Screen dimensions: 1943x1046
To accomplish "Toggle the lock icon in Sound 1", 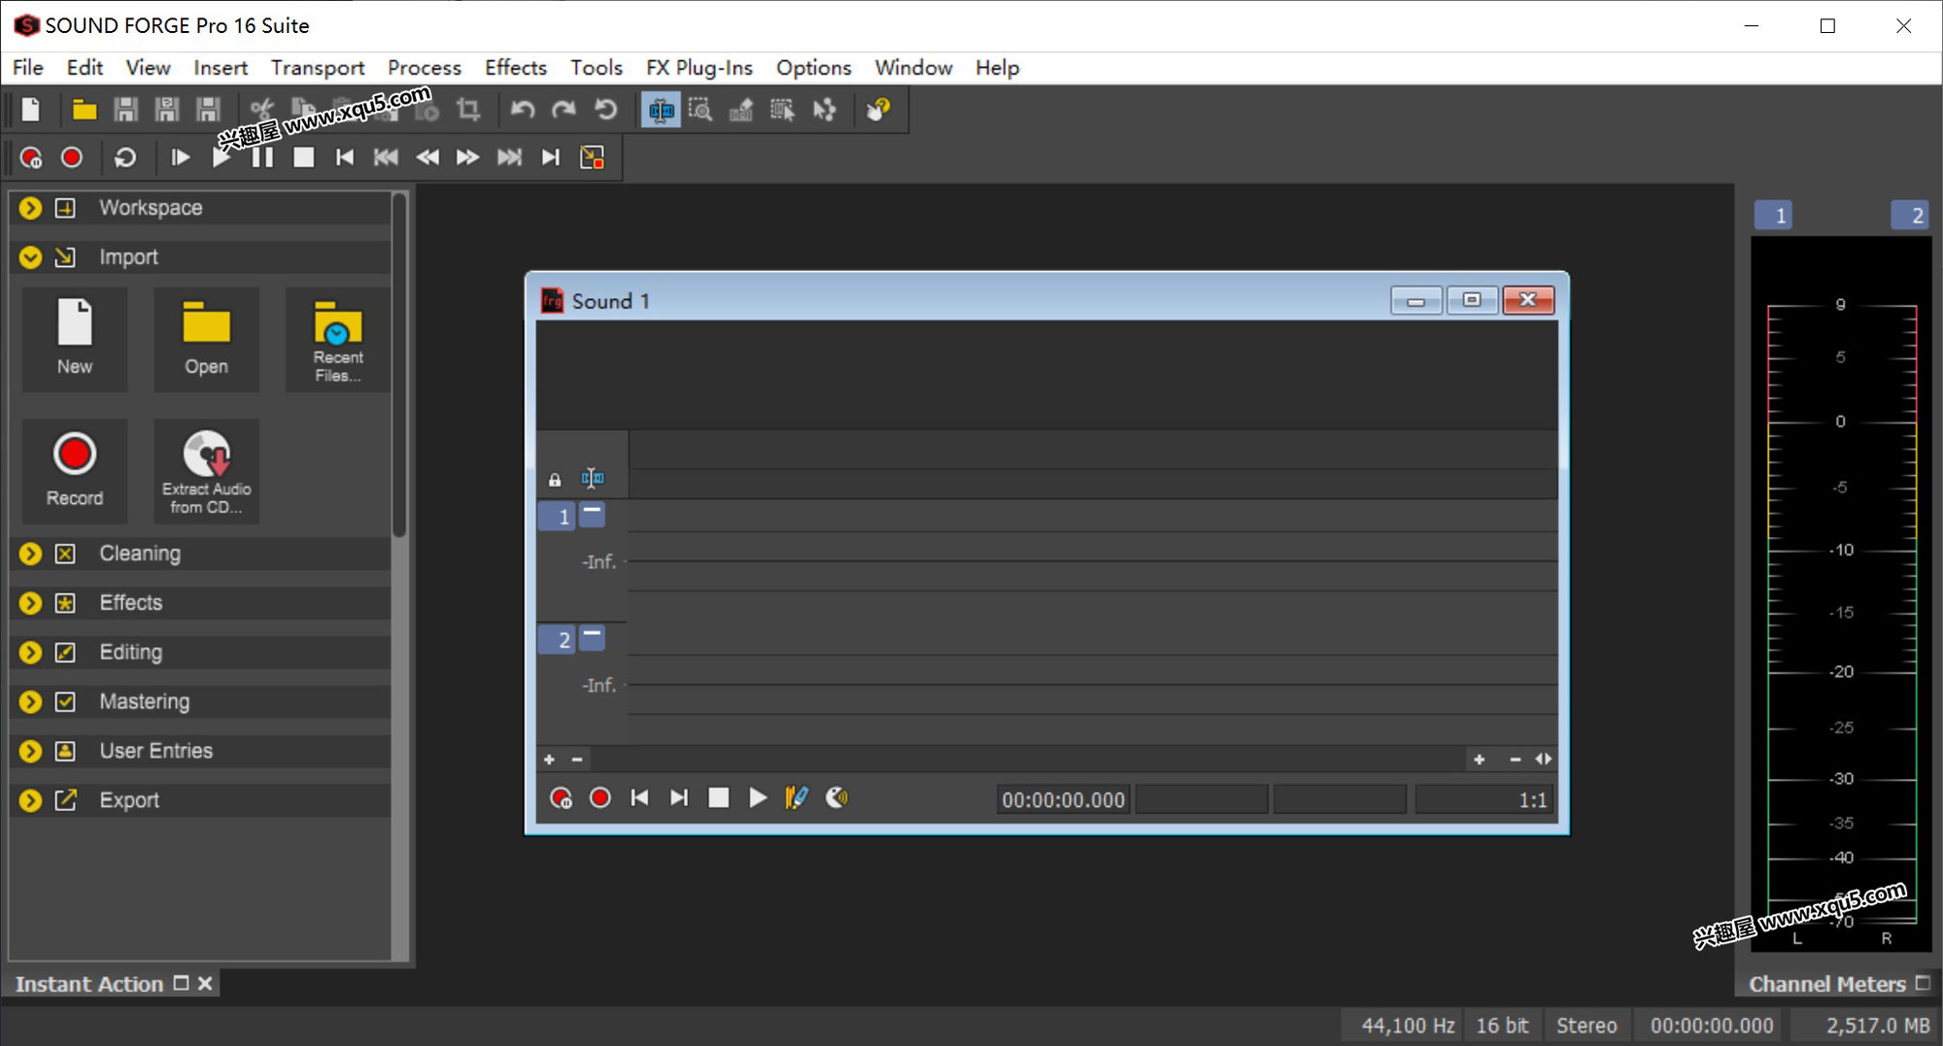I will point(555,479).
